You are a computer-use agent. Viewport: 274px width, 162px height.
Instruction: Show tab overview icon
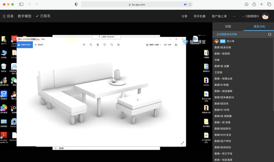pyautogui.click(x=269, y=4)
